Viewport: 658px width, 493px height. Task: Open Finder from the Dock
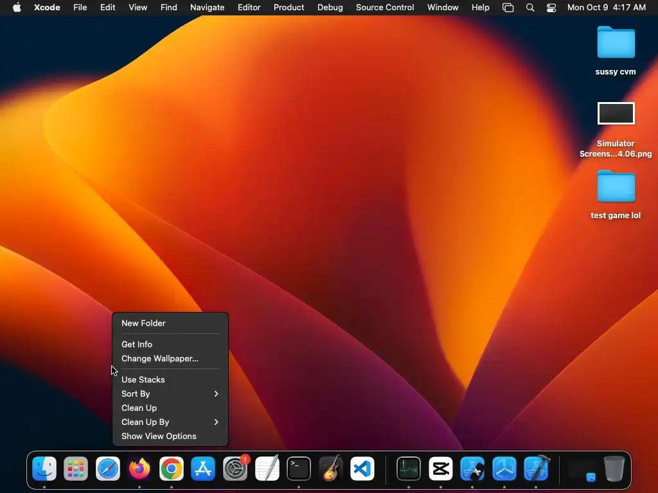click(x=44, y=468)
